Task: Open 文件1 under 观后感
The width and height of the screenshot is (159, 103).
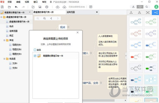Action: tap(15, 63)
